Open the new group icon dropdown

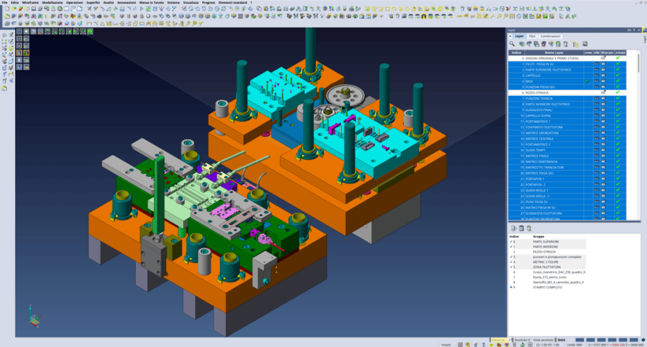click(x=517, y=227)
